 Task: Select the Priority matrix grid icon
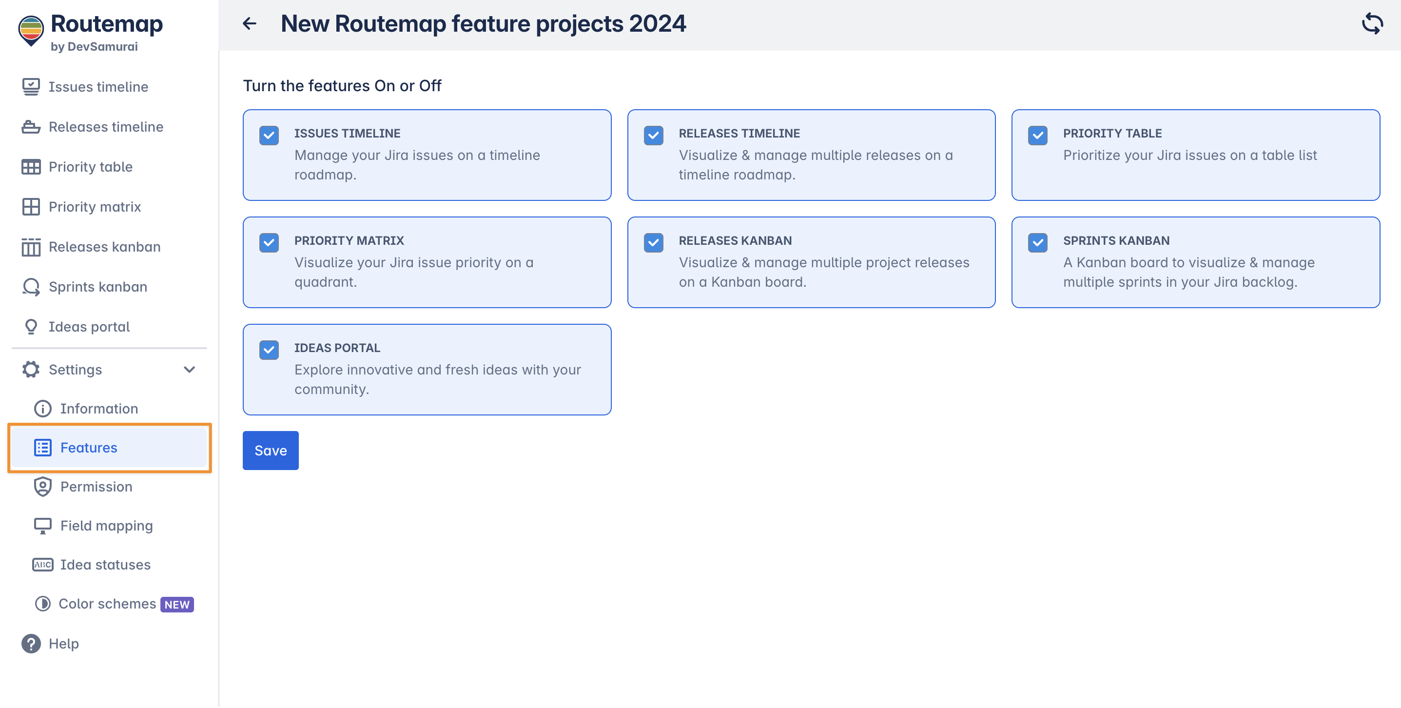tap(31, 207)
